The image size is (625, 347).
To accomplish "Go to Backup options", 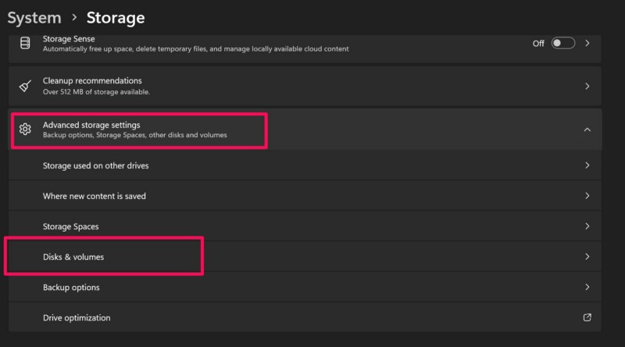I will click(x=71, y=287).
